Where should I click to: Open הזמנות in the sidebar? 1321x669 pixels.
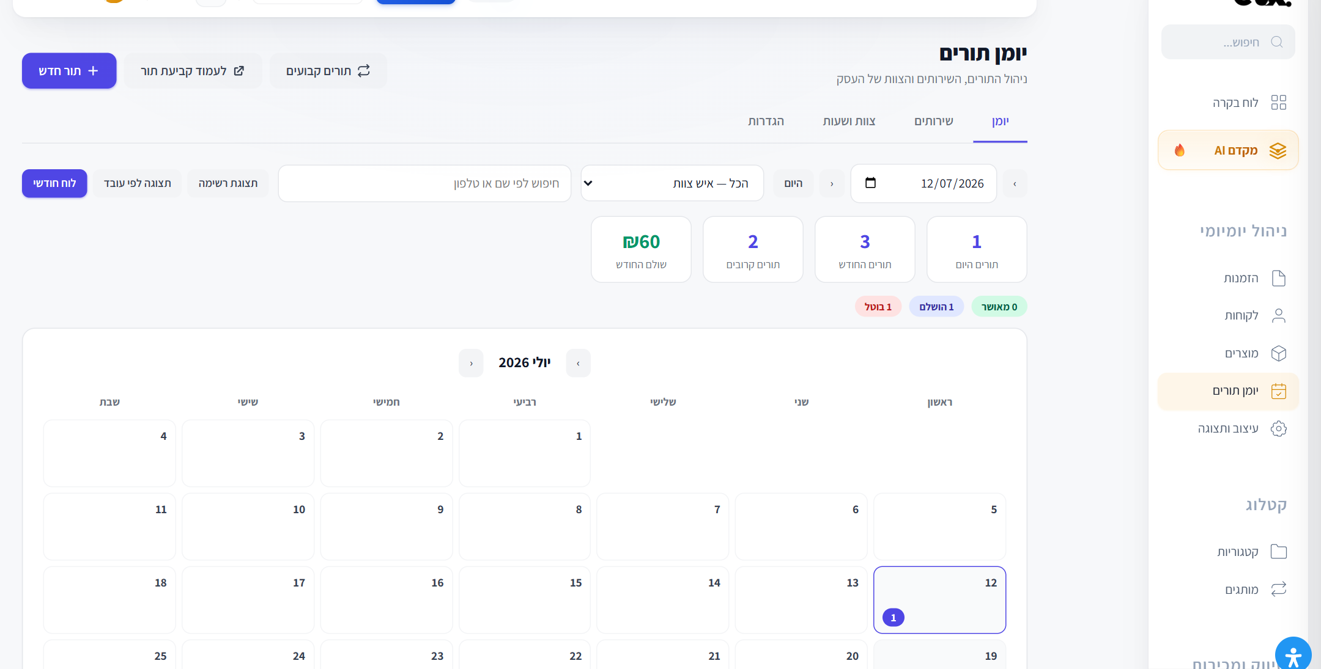(x=1228, y=278)
